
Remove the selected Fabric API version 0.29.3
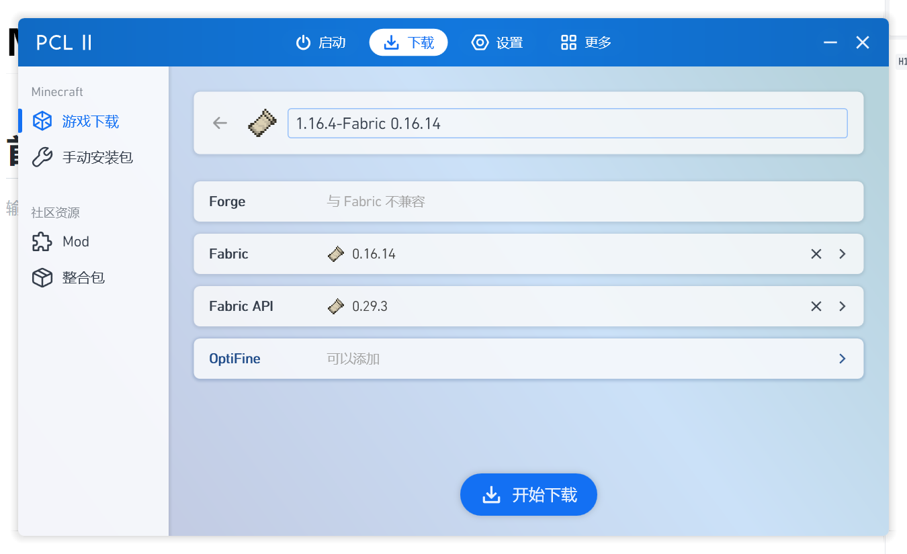[x=816, y=306]
